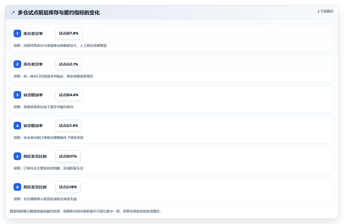Click the note 渠道承诺库存高于真实可履约库存
The width and height of the screenshot is (344, 224).
pyautogui.click(x=43, y=107)
